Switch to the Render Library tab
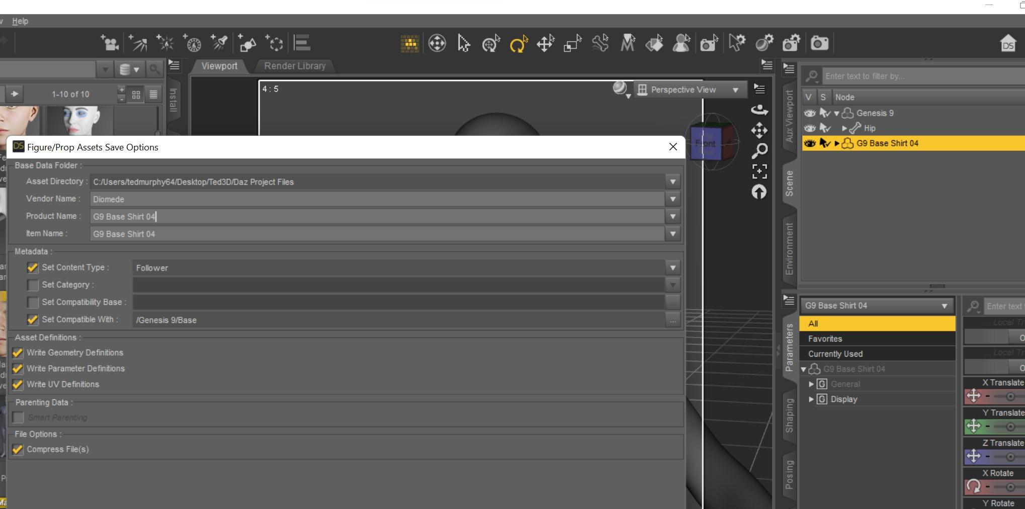The image size is (1025, 509). point(295,66)
